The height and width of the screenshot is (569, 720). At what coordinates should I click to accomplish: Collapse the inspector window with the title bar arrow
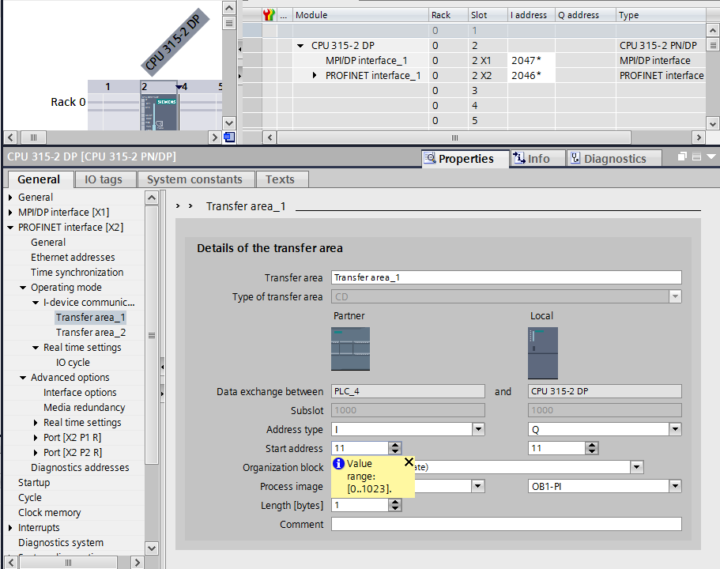(711, 156)
